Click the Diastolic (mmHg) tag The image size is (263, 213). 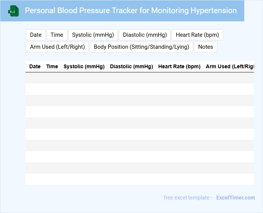[x=145, y=35]
